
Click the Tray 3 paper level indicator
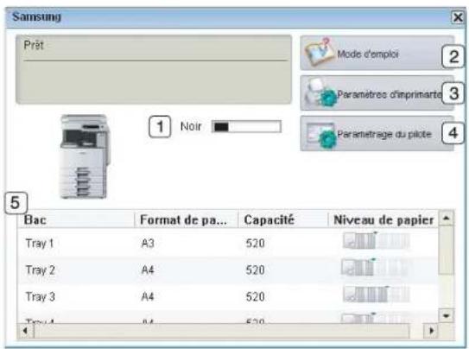(x=377, y=294)
